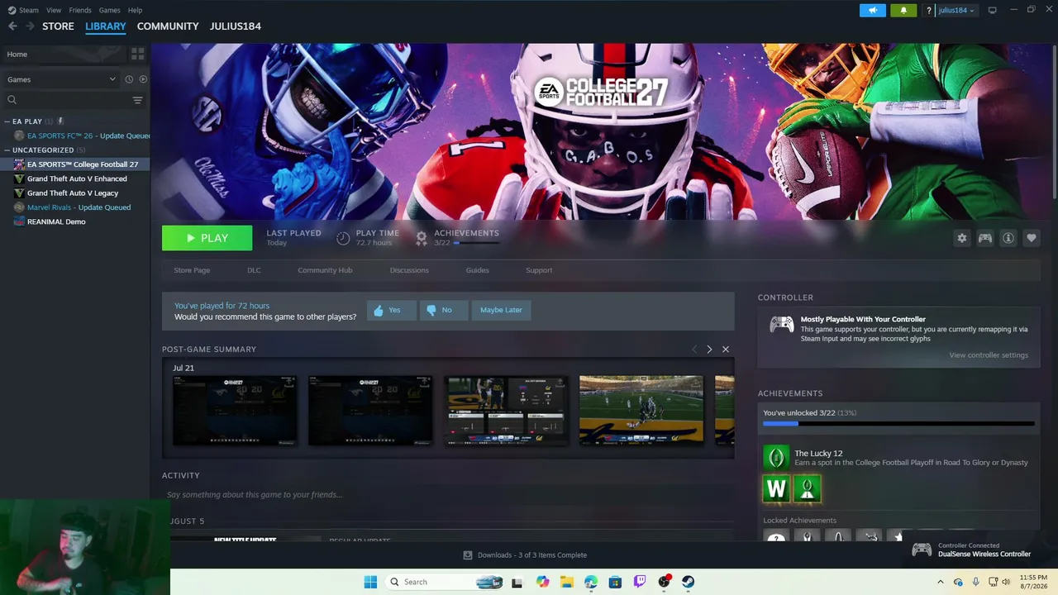
Task: Open the game's DLC link
Action: tap(254, 270)
